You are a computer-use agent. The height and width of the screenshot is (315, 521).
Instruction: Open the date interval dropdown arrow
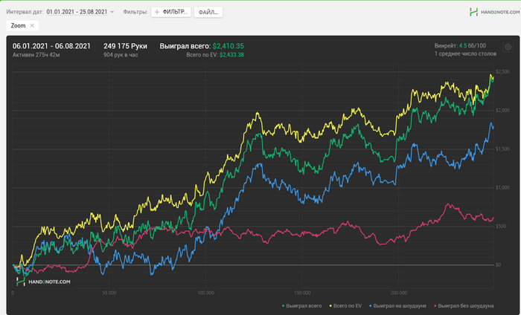pos(112,12)
